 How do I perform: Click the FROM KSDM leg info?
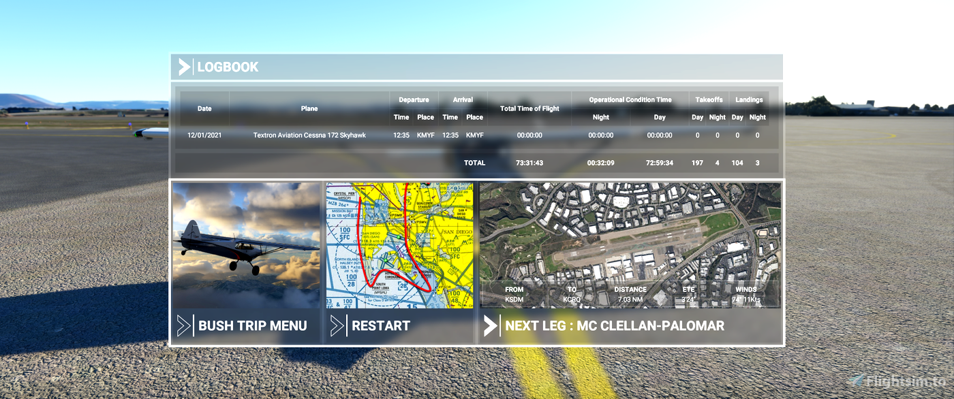coord(514,294)
